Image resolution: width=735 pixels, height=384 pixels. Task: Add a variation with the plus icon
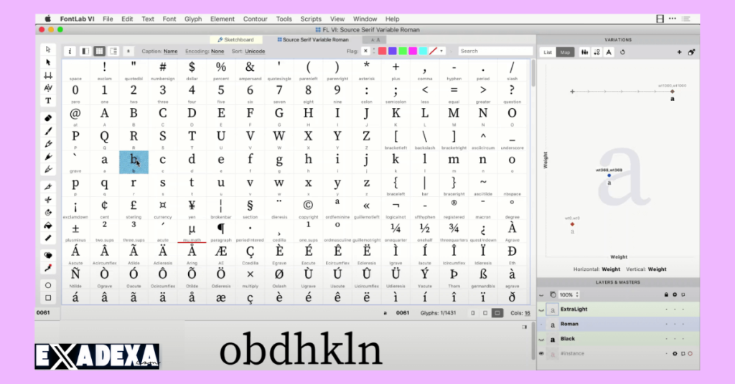tap(679, 52)
